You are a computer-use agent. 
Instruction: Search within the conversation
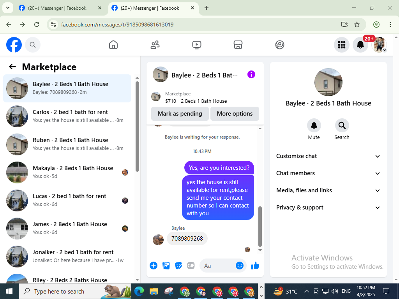tap(342, 126)
